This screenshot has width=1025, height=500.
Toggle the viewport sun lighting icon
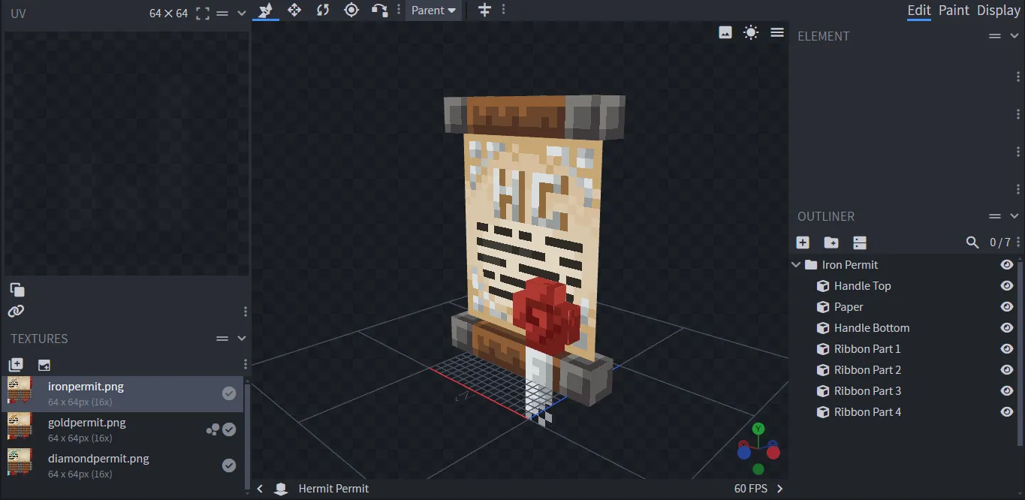pos(750,32)
